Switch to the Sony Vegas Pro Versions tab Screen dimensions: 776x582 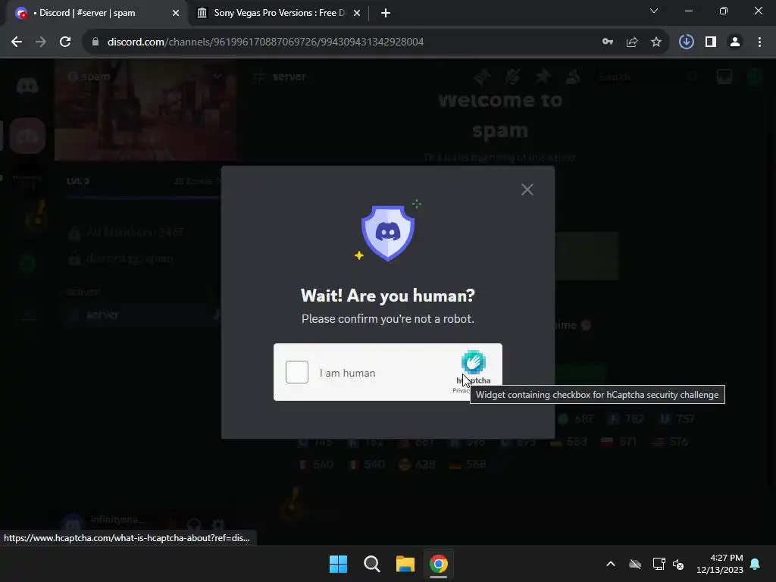point(277,13)
